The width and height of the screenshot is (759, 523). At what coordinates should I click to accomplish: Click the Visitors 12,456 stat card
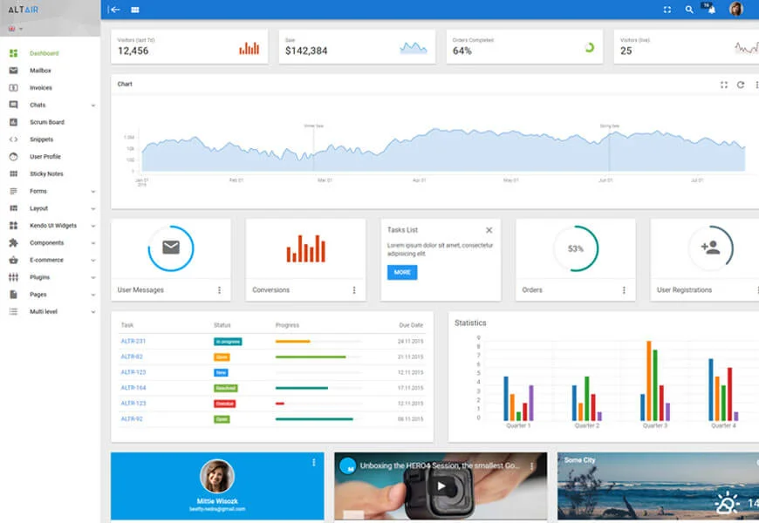[189, 46]
